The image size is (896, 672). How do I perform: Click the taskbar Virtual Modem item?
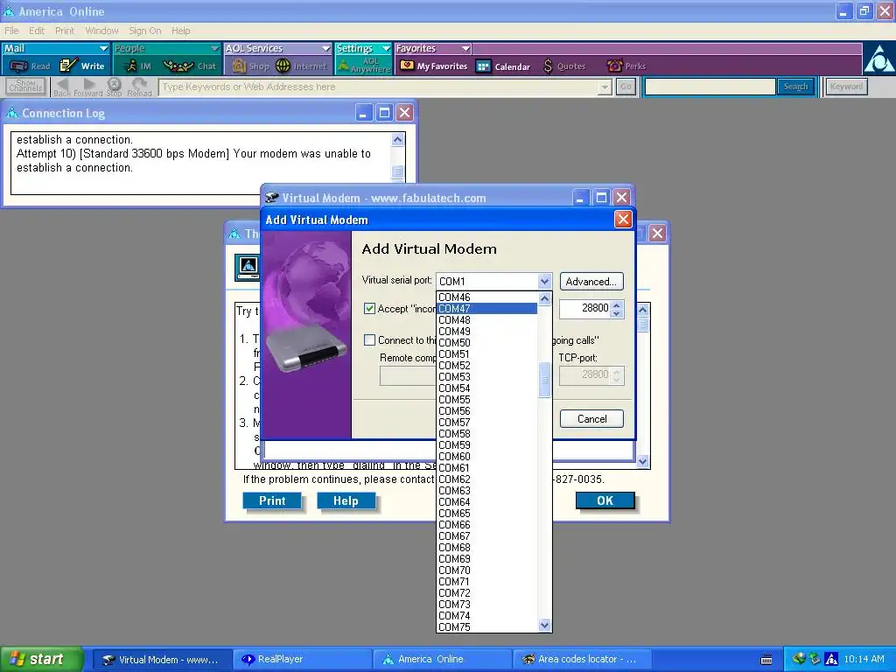tap(163, 660)
